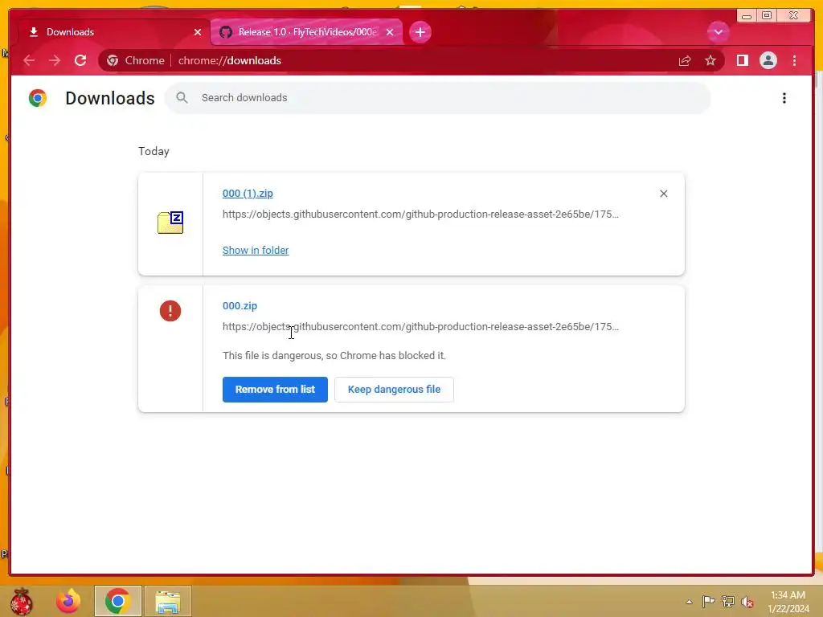Click the browser forward arrow

tap(55, 61)
